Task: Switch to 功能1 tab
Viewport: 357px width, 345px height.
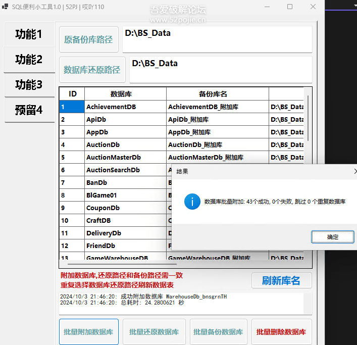Action: [29, 34]
